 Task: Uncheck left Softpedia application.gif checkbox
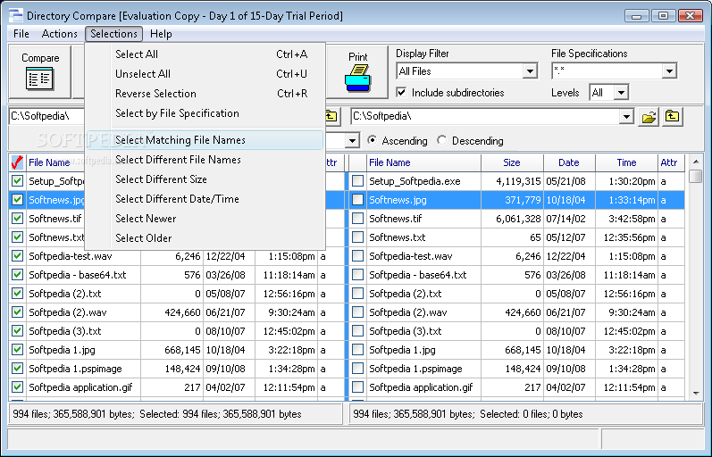point(17,387)
